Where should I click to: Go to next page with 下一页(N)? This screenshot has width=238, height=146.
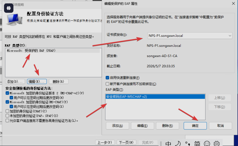pyautogui.click(x=127, y=142)
